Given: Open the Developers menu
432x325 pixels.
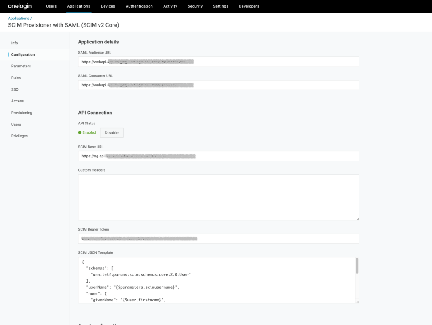Looking at the screenshot, I should (x=249, y=6).
